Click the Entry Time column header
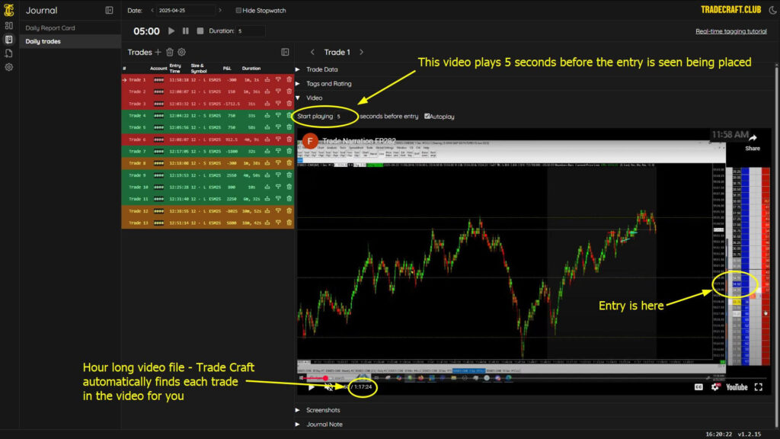 pos(174,68)
